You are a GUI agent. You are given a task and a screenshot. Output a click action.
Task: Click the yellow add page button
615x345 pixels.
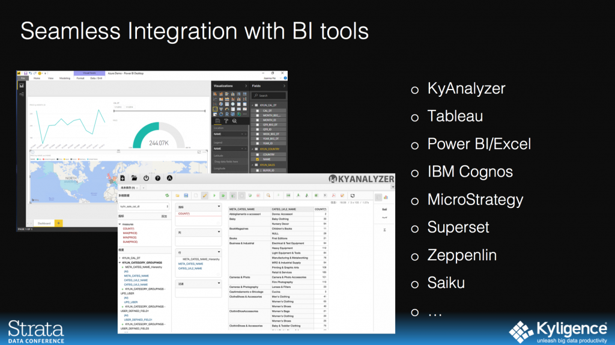pyautogui.click(x=58, y=223)
